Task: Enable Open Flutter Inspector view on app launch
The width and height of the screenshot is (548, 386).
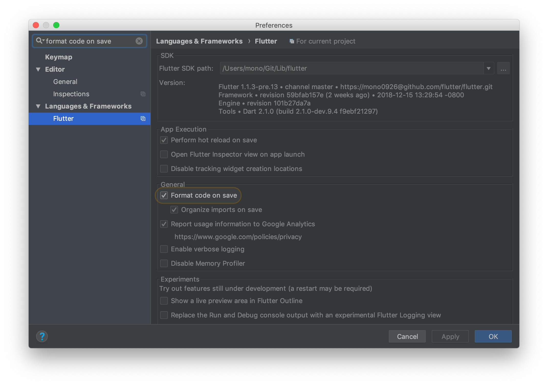Action: (x=164, y=154)
